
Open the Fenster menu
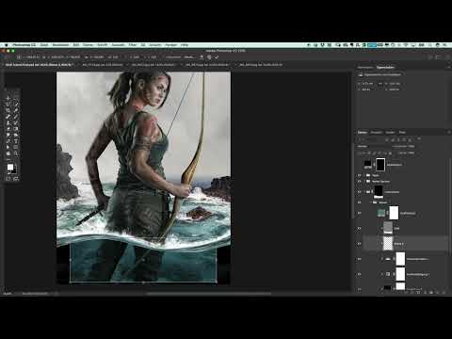pyautogui.click(x=171, y=45)
